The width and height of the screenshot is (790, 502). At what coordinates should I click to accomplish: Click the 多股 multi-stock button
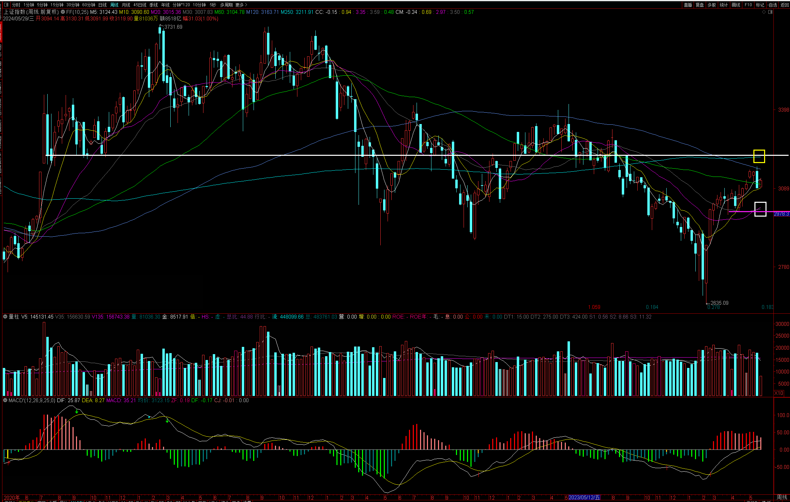712,5
